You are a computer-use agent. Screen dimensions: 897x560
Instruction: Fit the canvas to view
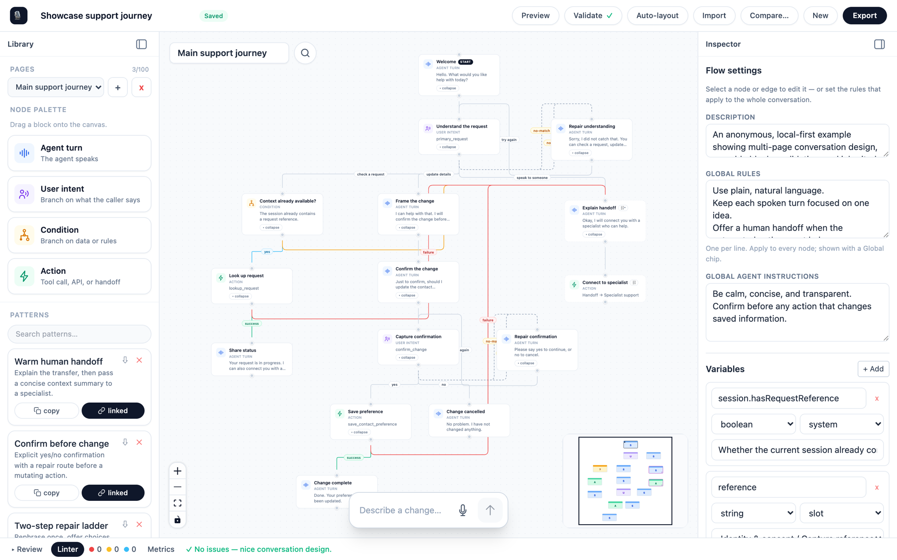click(x=178, y=503)
